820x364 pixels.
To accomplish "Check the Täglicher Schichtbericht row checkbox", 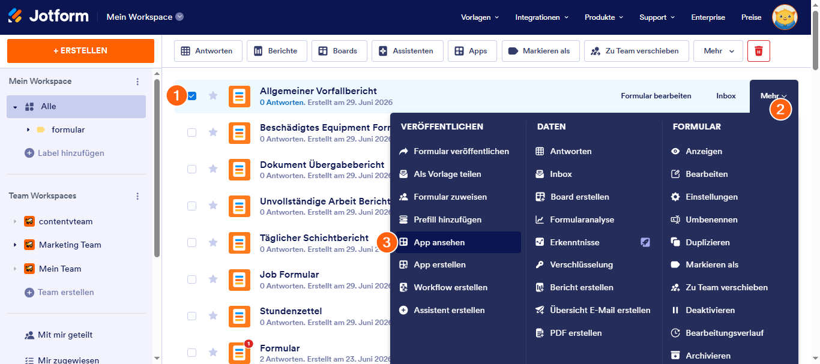I will coord(192,242).
